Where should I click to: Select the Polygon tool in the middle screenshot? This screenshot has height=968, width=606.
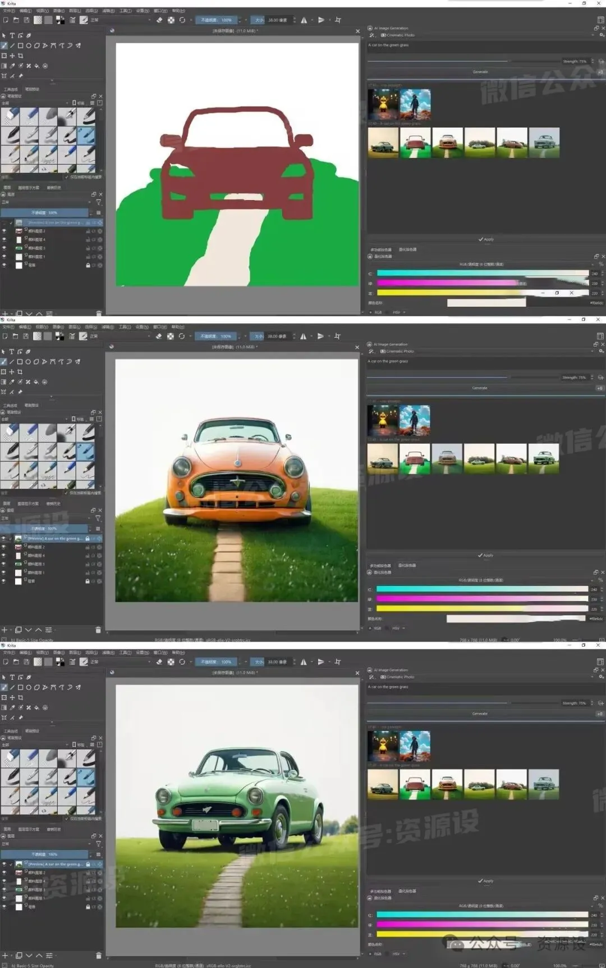(36, 362)
